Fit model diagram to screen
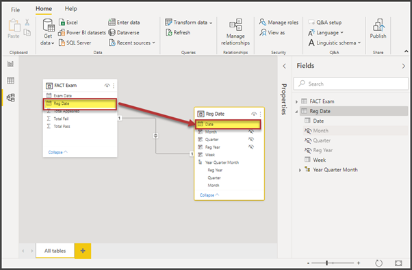 tap(398, 263)
